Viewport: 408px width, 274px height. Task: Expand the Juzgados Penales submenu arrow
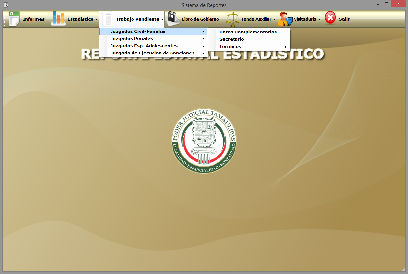[203, 39]
